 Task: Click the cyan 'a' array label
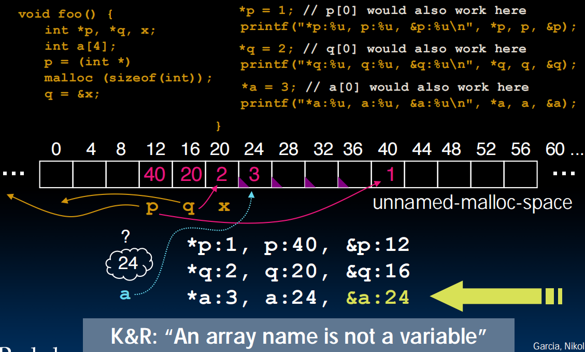point(125,294)
